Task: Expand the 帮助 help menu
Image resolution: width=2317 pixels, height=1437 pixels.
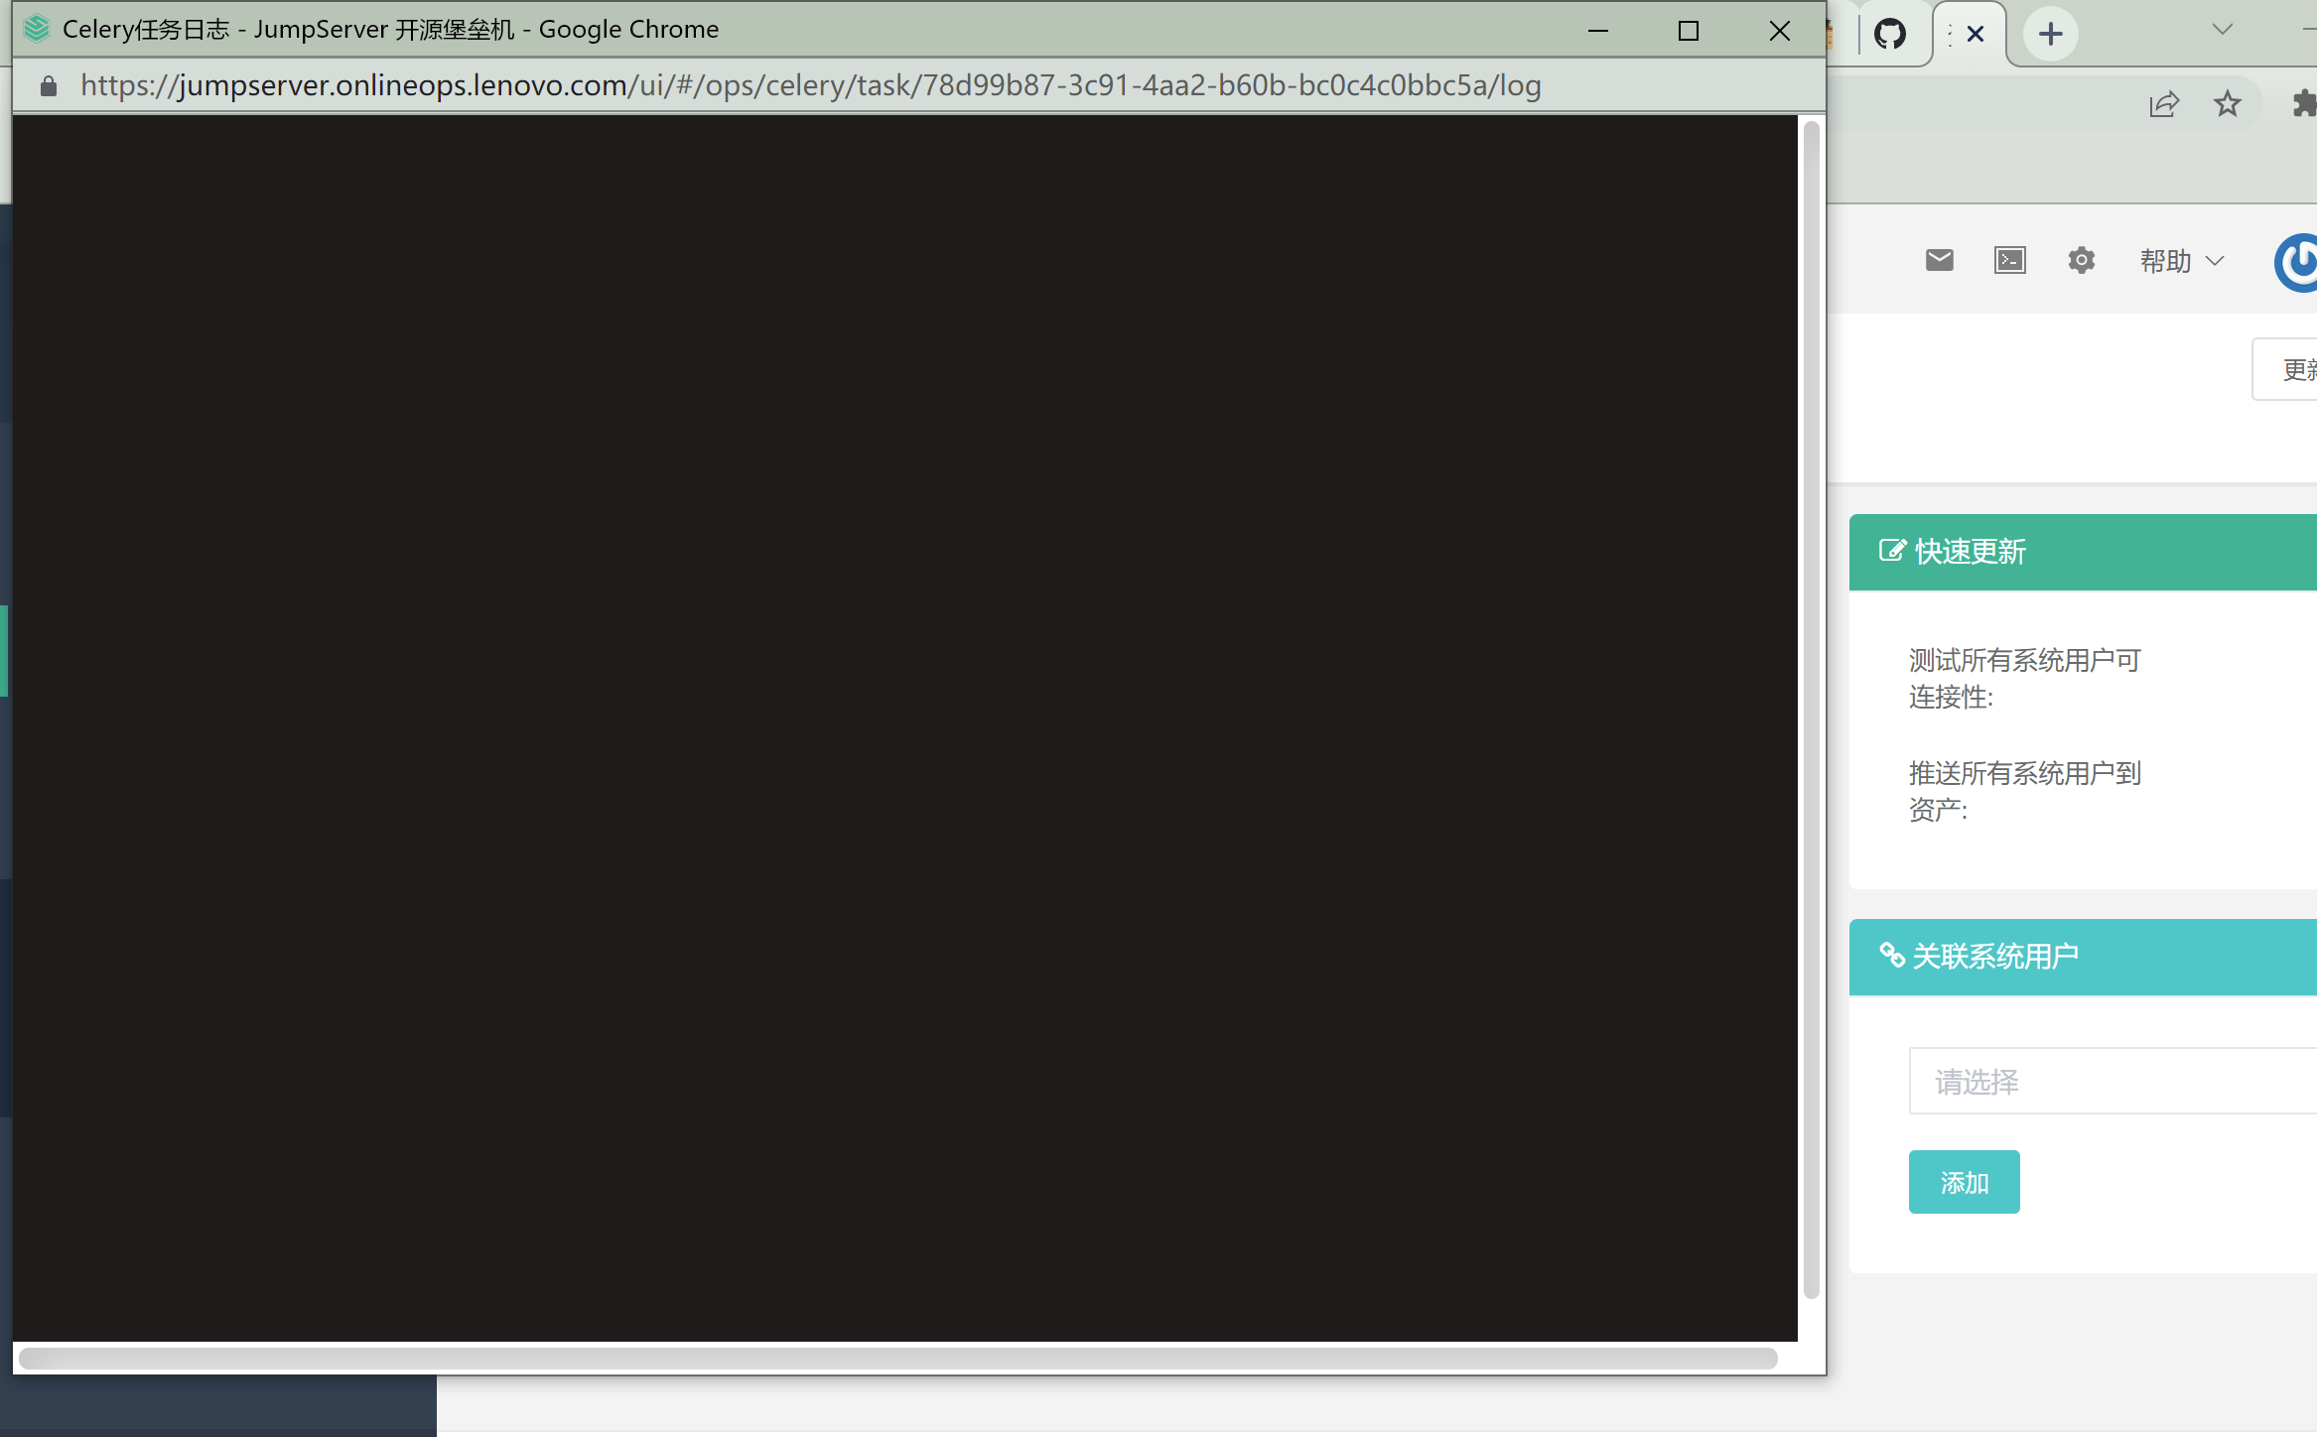Action: tap(2181, 261)
